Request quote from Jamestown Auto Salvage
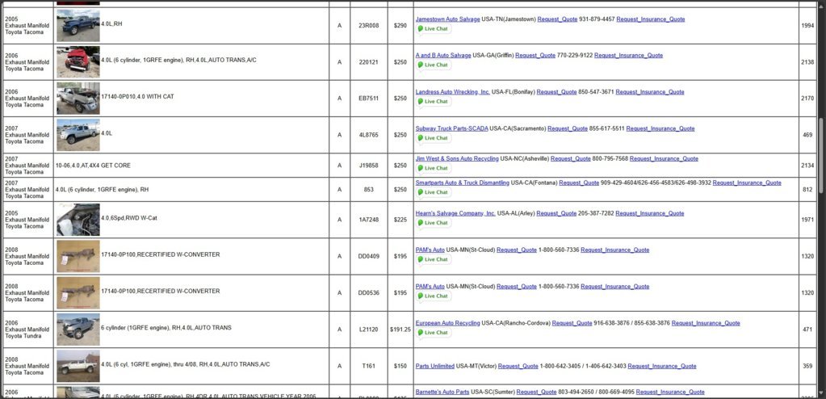The image size is (826, 399). tap(557, 19)
